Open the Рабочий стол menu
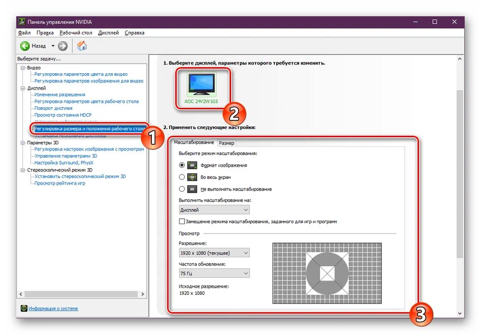Viewport: 481px width, 335px height. pos(76,33)
